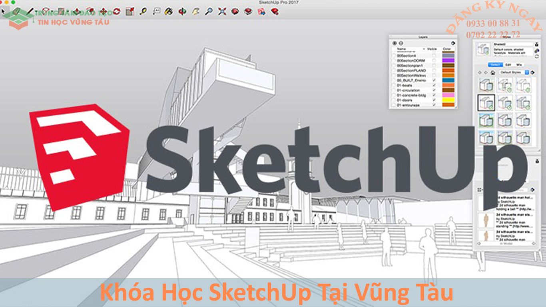The image size is (546, 307).
Task: Navigate forward in the Styles browser
Action: pos(486,73)
